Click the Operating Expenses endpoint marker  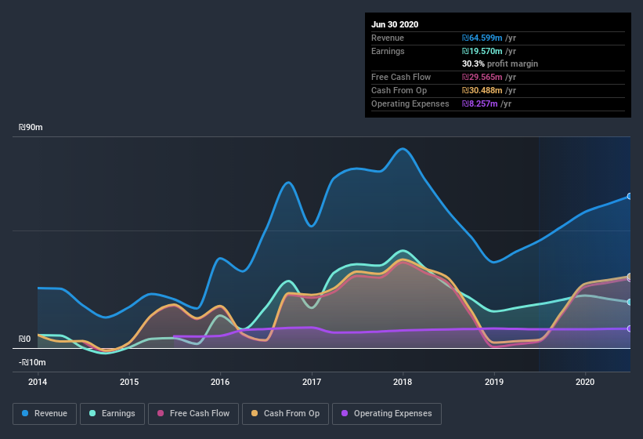point(630,328)
